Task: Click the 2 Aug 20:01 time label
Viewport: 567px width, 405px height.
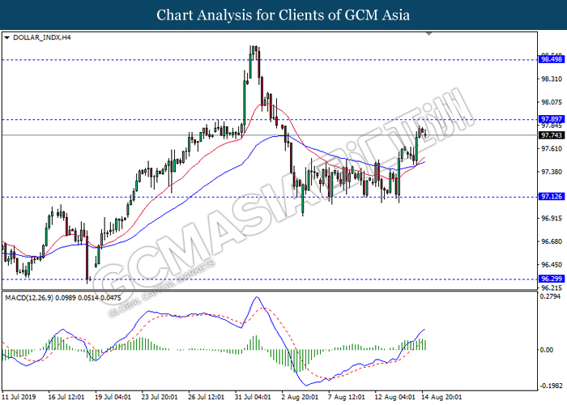Action: (x=300, y=397)
